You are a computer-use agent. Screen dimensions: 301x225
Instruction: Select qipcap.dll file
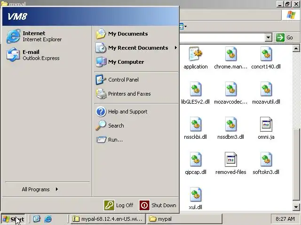coord(196,164)
